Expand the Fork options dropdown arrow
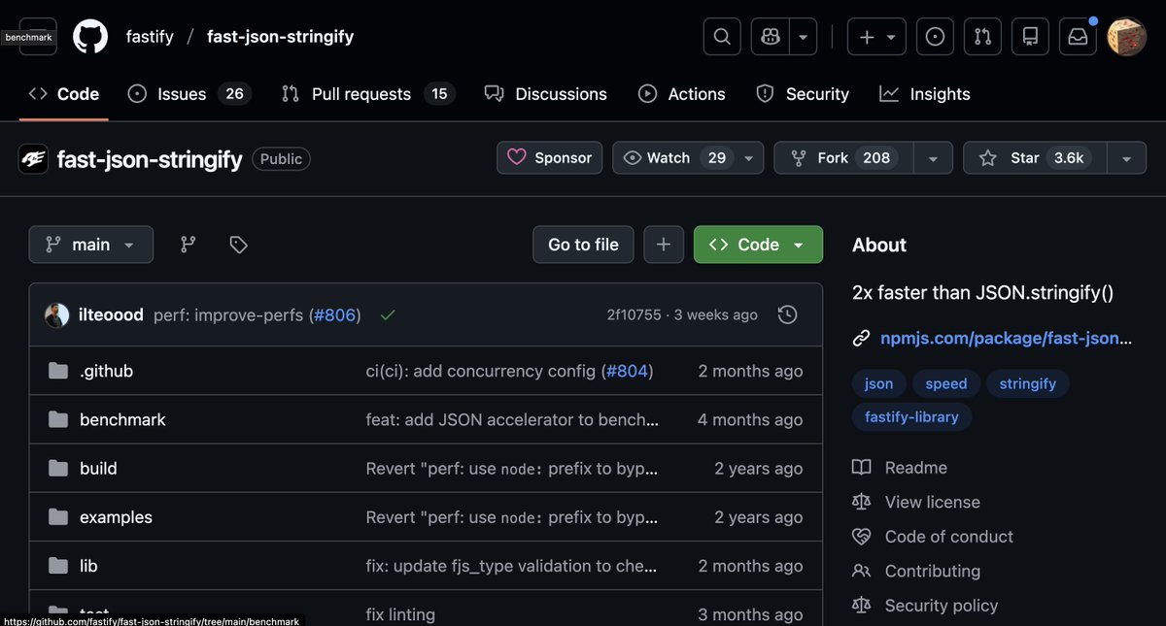 [933, 157]
